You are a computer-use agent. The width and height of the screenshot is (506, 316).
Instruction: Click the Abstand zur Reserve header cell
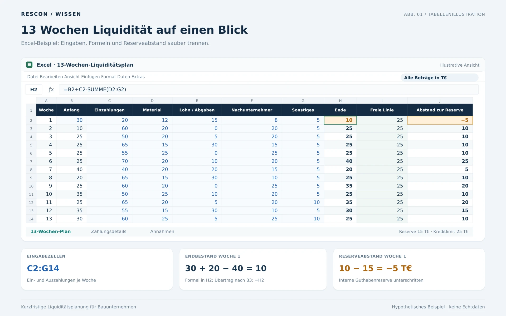440,110
